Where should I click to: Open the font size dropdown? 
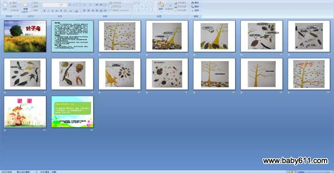tap(63, 4)
